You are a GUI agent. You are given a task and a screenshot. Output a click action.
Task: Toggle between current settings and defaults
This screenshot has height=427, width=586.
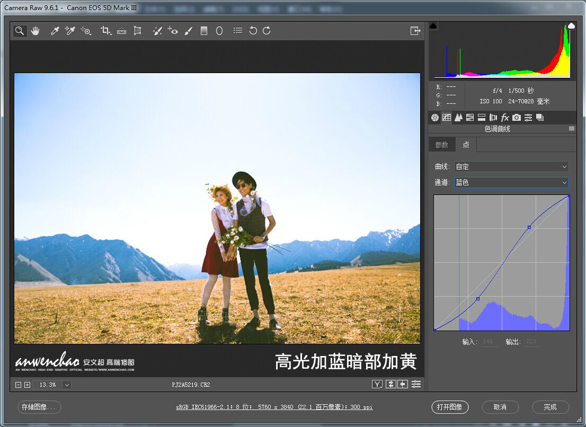(x=416, y=384)
